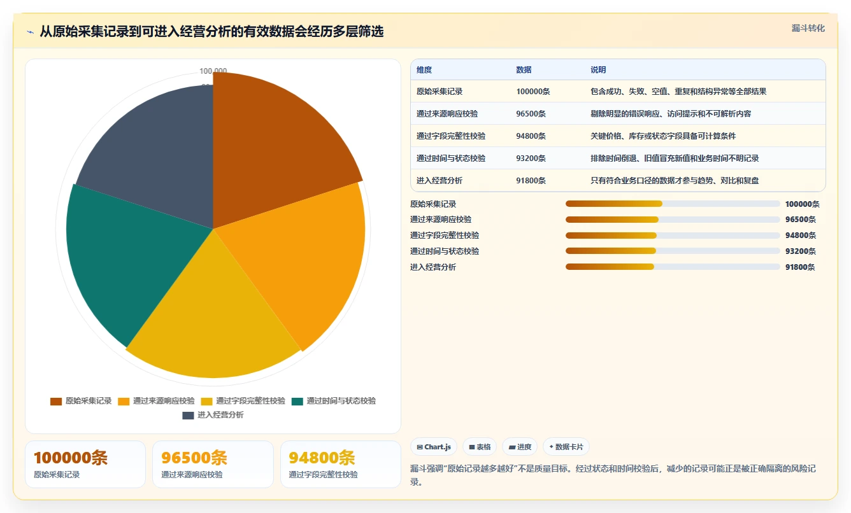Open the 96500条 通过来源响应校验 data card

pyautogui.click(x=213, y=465)
